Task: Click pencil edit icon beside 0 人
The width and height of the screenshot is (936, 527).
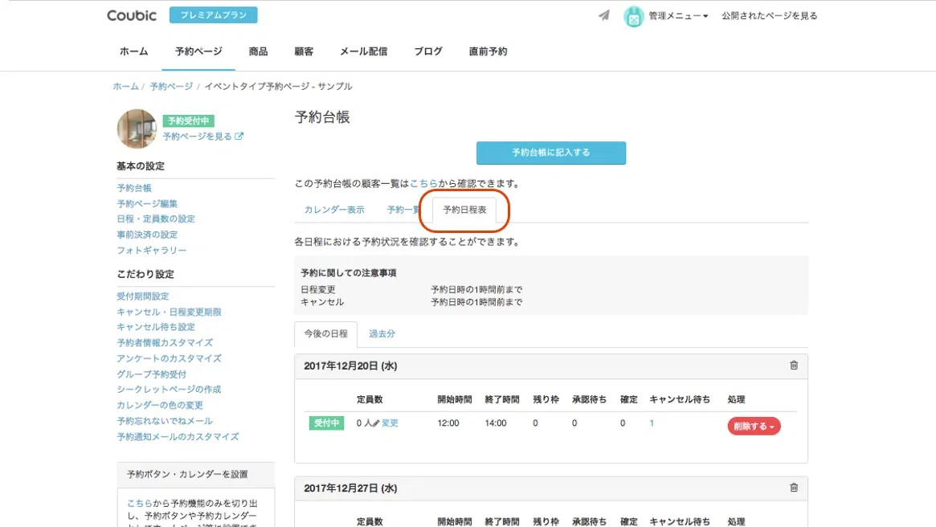Action: [x=376, y=423]
